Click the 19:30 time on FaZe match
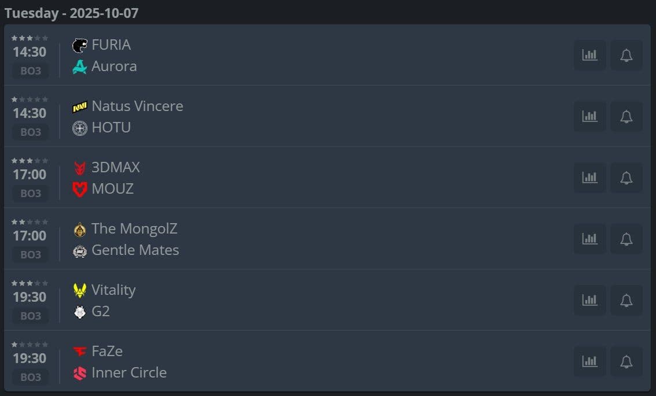Image resolution: width=656 pixels, height=396 pixels. coord(30,358)
